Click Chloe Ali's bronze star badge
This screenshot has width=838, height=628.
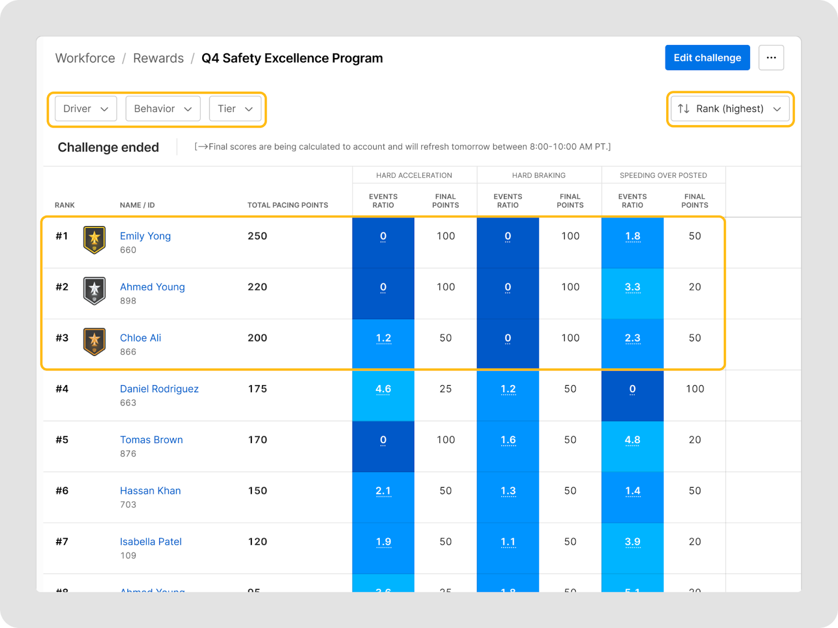click(94, 342)
